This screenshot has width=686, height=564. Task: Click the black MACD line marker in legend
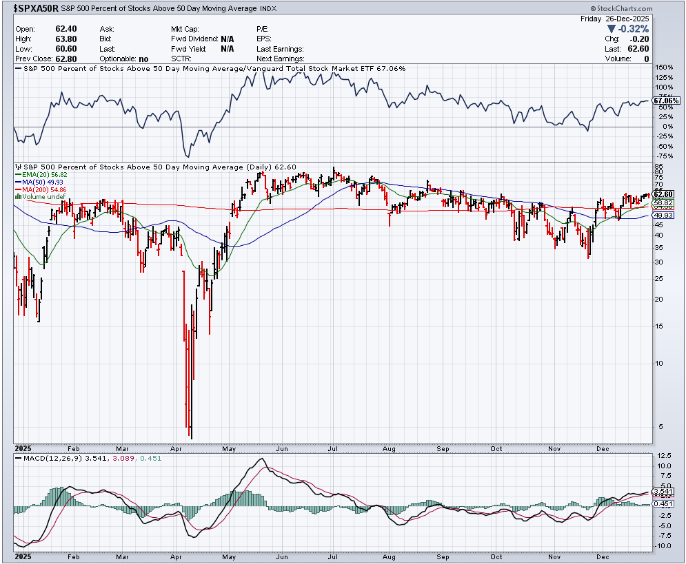18,458
